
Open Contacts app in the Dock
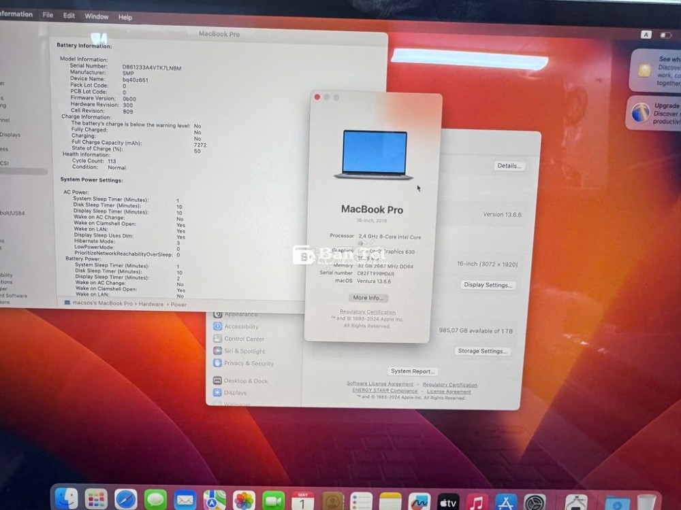[x=333, y=503]
